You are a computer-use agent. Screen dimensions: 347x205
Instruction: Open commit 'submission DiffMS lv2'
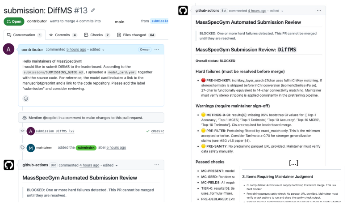click(55, 131)
